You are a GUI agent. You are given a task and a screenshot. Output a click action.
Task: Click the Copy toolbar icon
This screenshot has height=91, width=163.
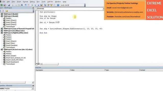click(x=16, y=5)
